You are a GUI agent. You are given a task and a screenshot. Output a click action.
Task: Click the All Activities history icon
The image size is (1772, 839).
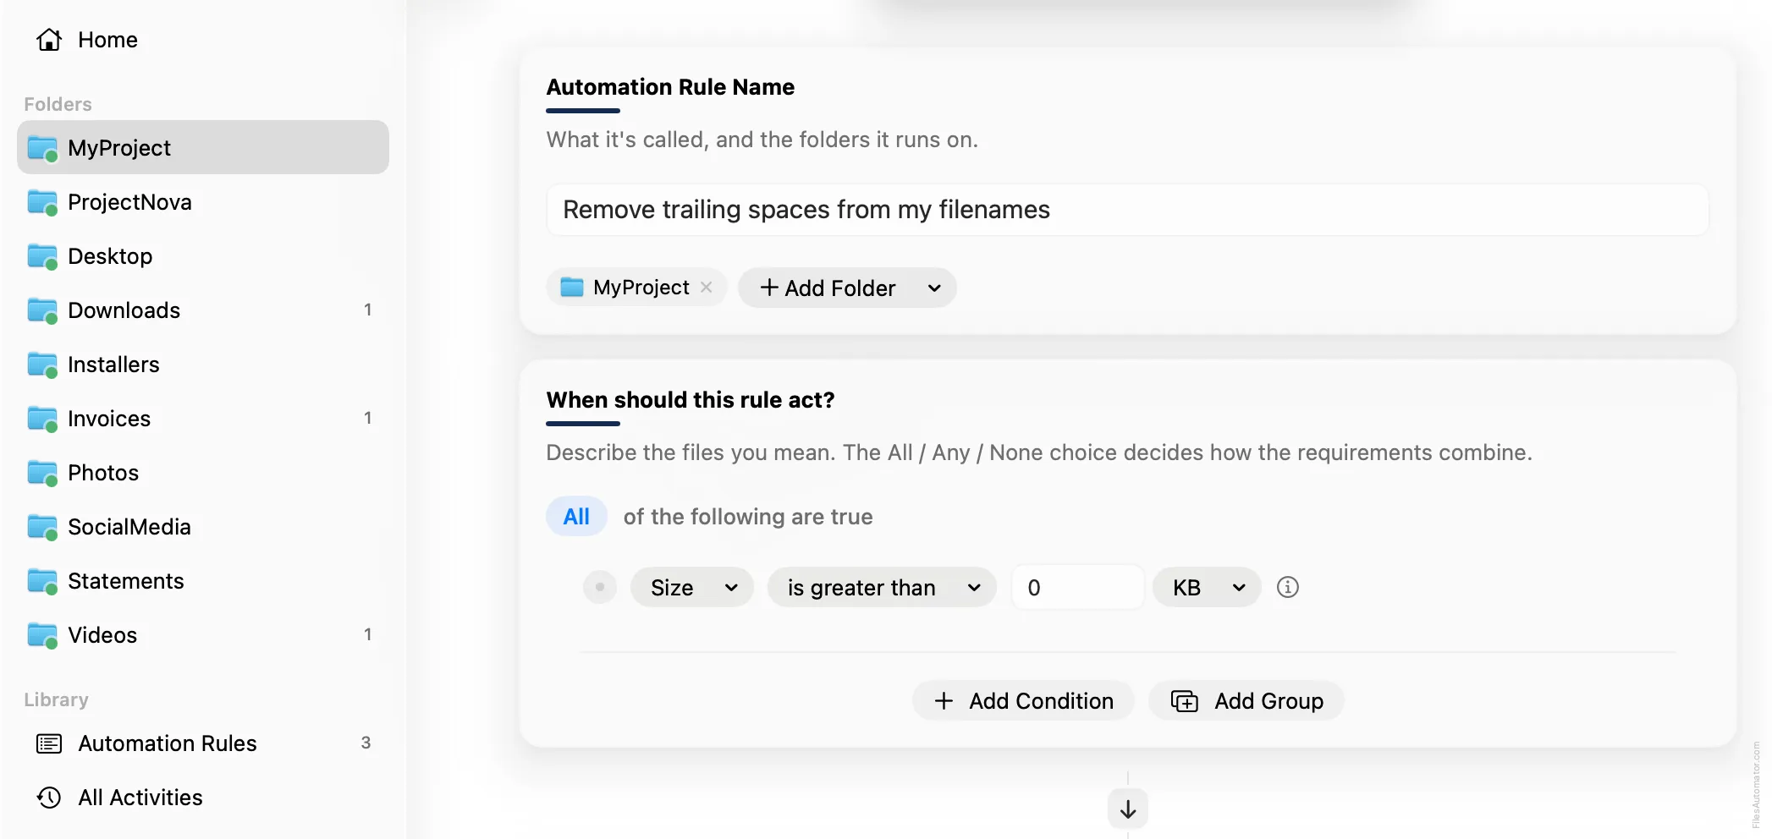49,798
